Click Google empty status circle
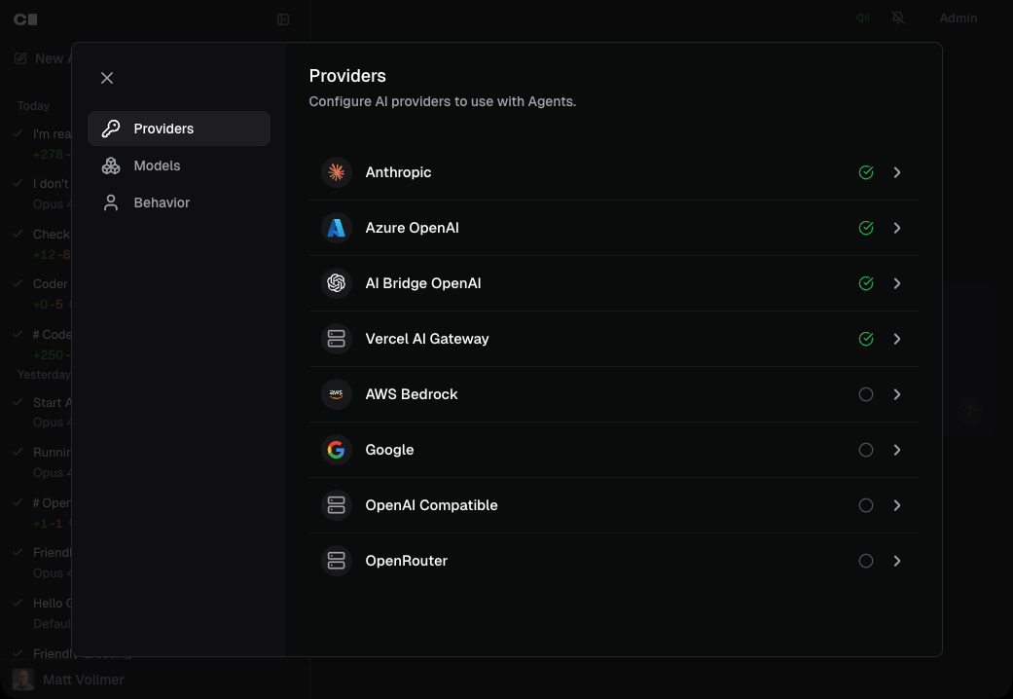 (866, 450)
